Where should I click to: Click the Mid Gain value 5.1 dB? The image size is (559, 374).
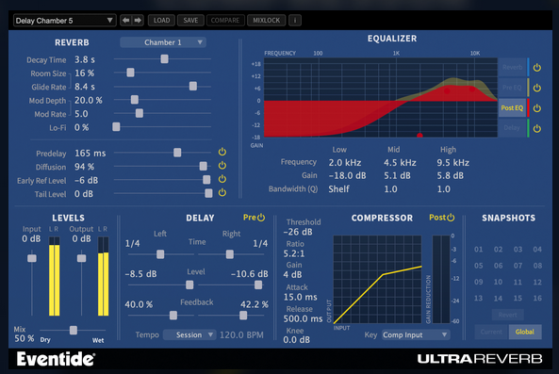(x=397, y=175)
